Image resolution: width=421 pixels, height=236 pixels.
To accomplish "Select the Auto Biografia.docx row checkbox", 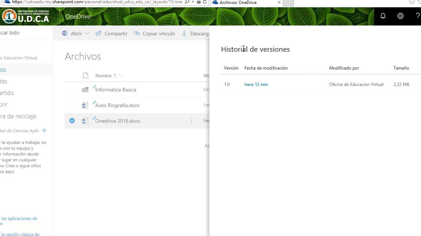I will tap(72, 105).
